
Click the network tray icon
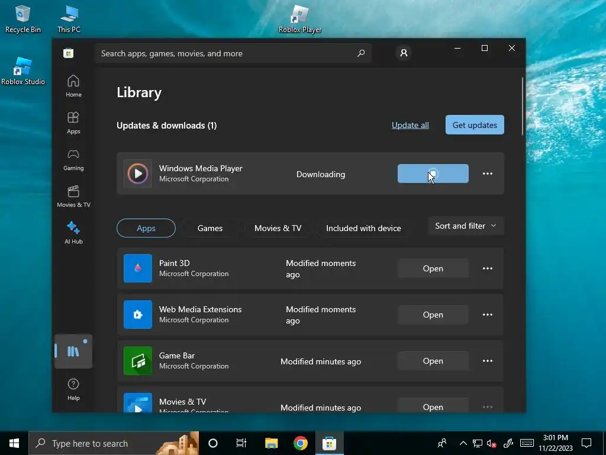coord(478,443)
